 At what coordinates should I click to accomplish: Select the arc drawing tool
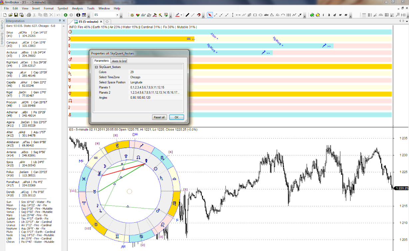283,15
